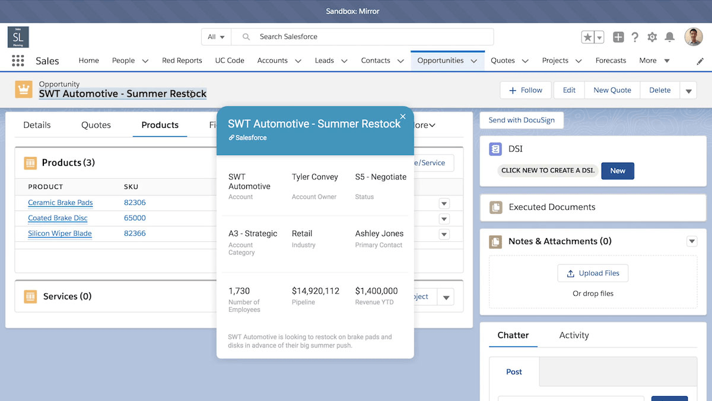Click the edit page pencil icon
Viewport: 712px width, 401px height.
coord(700,60)
